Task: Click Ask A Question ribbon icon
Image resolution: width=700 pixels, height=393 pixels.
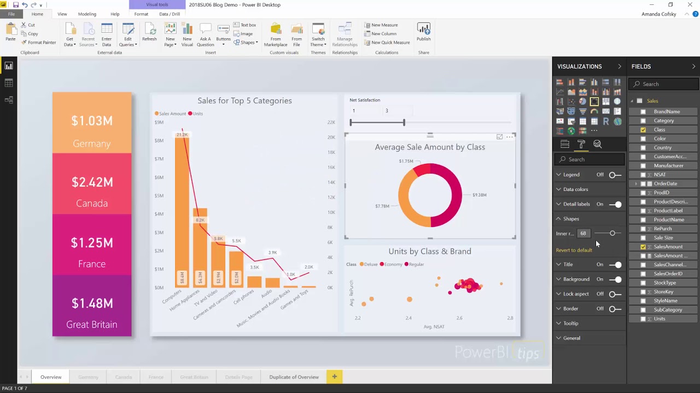Action: pyautogui.click(x=205, y=35)
